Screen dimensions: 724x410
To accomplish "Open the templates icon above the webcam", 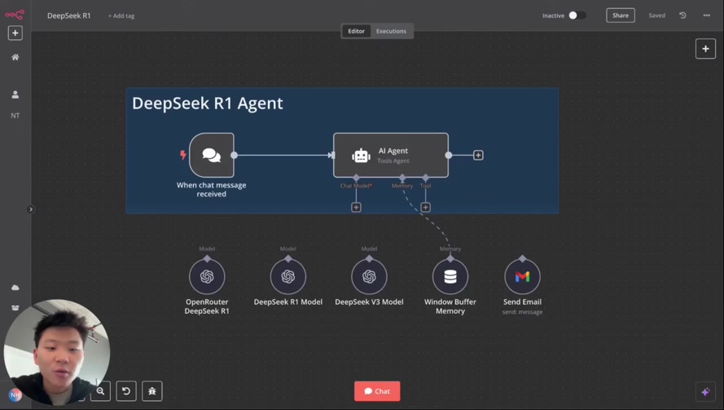I will coord(15,308).
